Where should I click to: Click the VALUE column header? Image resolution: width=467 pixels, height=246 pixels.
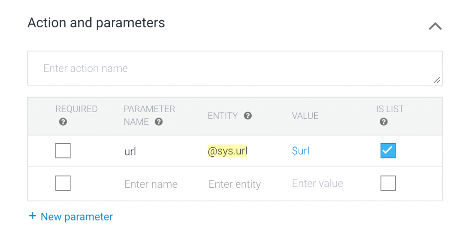305,116
